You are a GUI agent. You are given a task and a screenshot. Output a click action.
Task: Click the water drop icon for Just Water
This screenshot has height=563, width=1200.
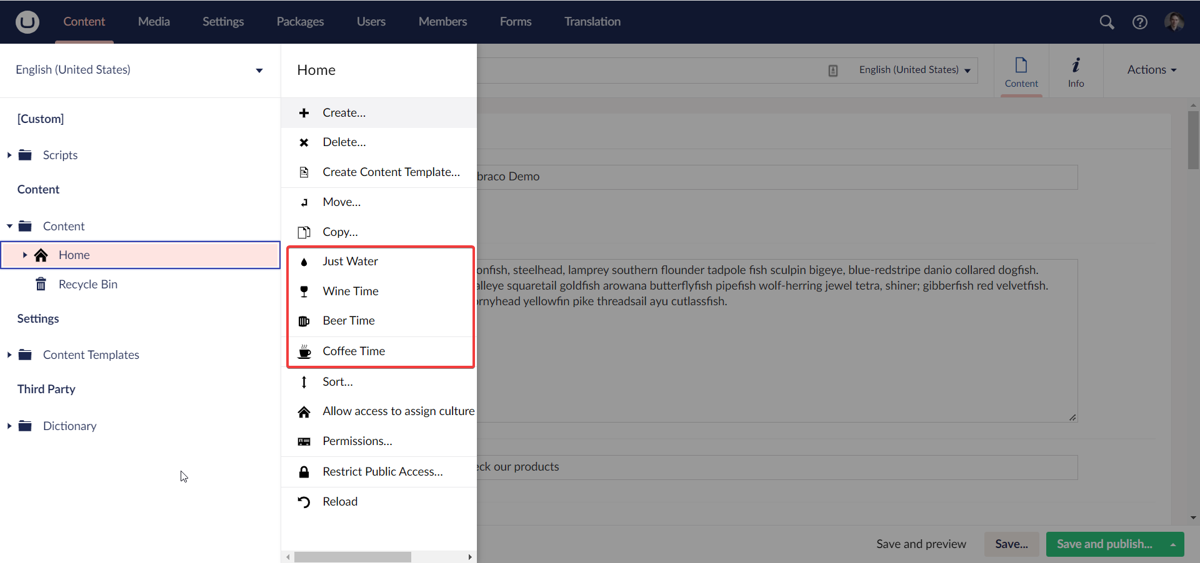304,262
